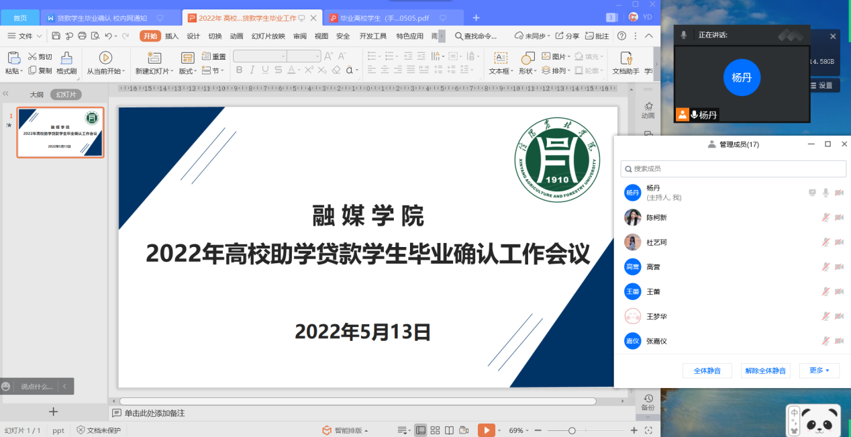Click the 搜索成员 search field
The height and width of the screenshot is (437, 851).
pos(733,168)
